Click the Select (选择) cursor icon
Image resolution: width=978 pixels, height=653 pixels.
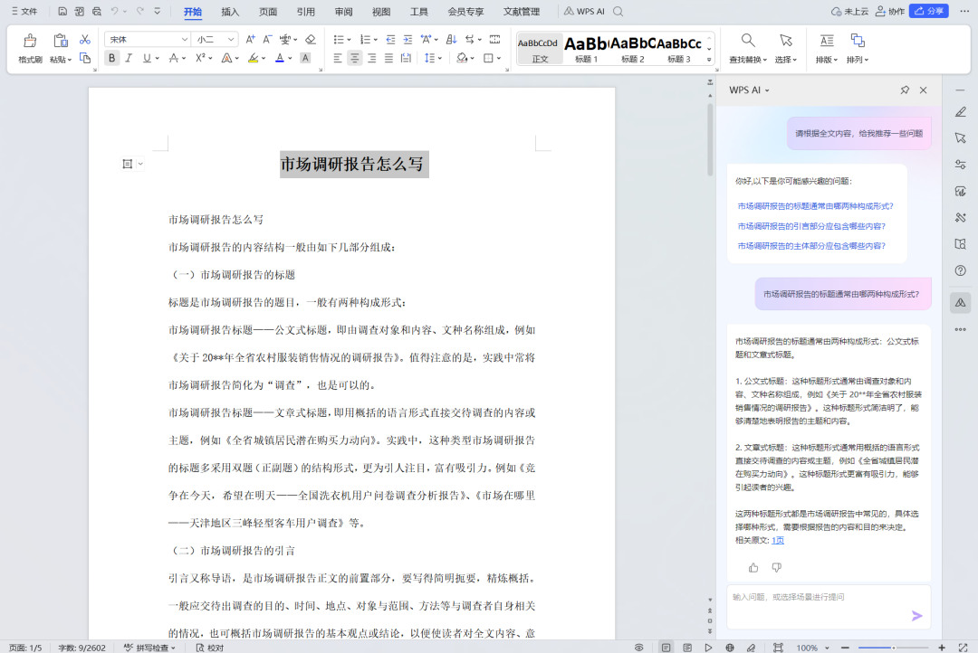point(786,41)
